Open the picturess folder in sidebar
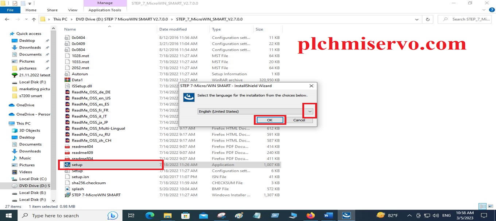This screenshot has height=221, width=496. pos(28,68)
